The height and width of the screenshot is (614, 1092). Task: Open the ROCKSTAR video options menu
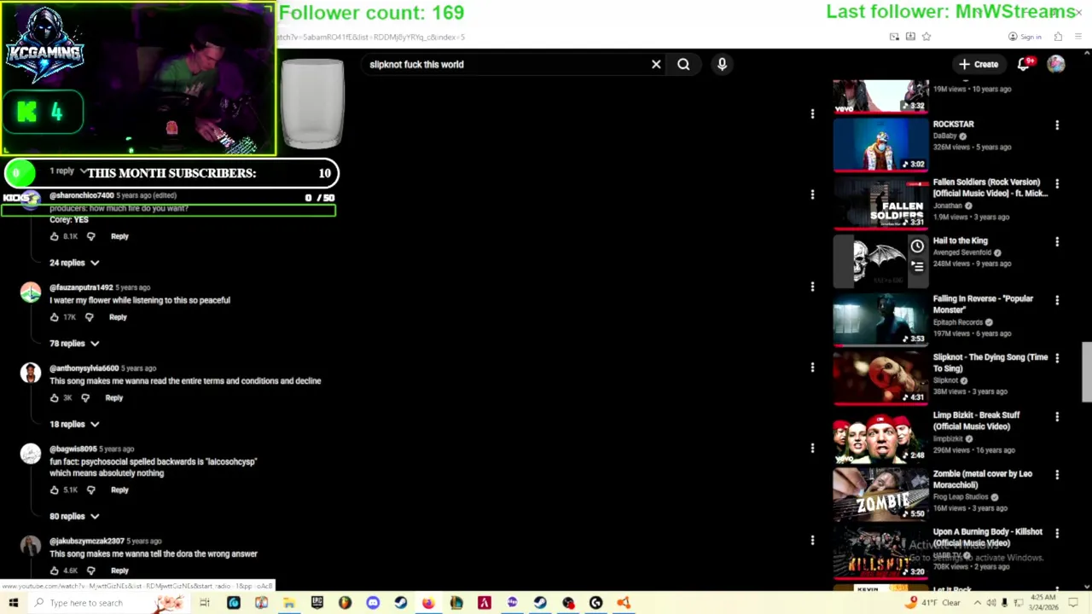[x=1057, y=125]
